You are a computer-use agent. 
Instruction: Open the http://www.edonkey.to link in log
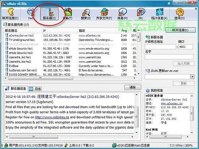[x=52, y=117]
